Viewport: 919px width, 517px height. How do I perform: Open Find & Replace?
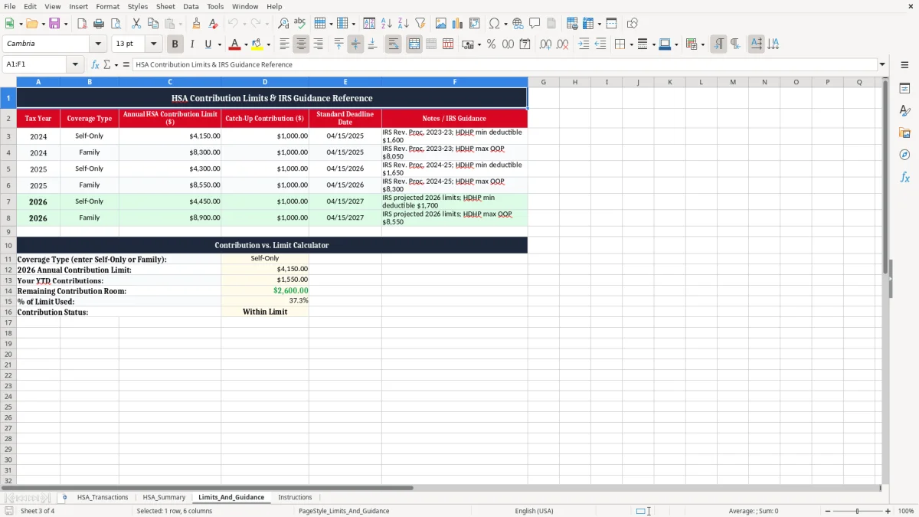283,24
